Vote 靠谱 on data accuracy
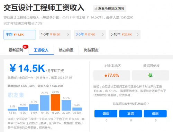 [x=130, y=114]
